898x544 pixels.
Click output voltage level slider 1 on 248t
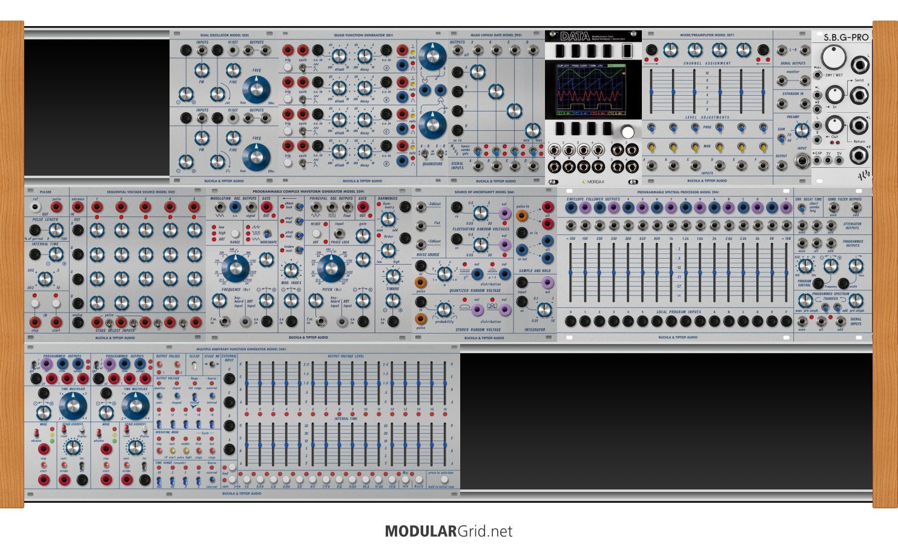point(246,383)
